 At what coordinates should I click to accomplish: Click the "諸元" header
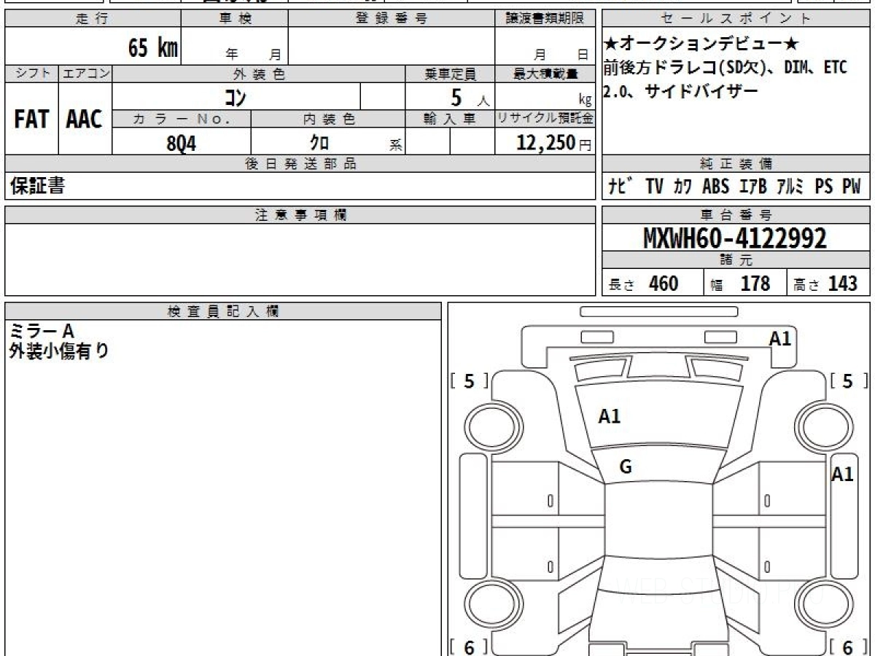coord(736,260)
